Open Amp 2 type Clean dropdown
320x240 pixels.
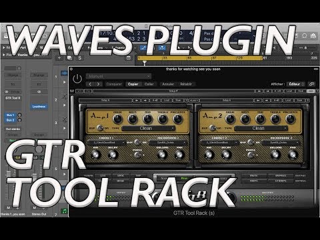pyautogui.click(x=261, y=128)
